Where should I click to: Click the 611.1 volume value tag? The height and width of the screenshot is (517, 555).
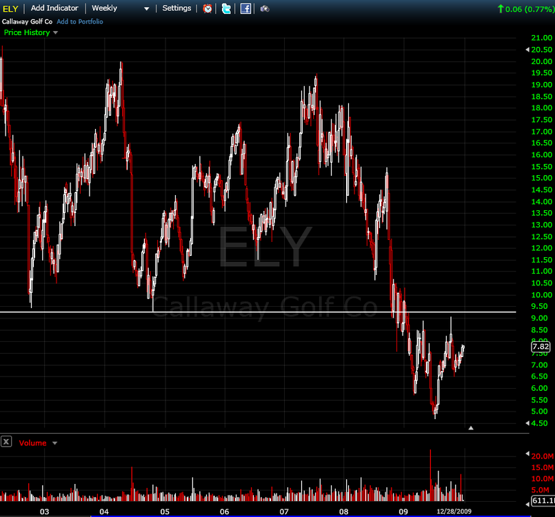coord(544,500)
